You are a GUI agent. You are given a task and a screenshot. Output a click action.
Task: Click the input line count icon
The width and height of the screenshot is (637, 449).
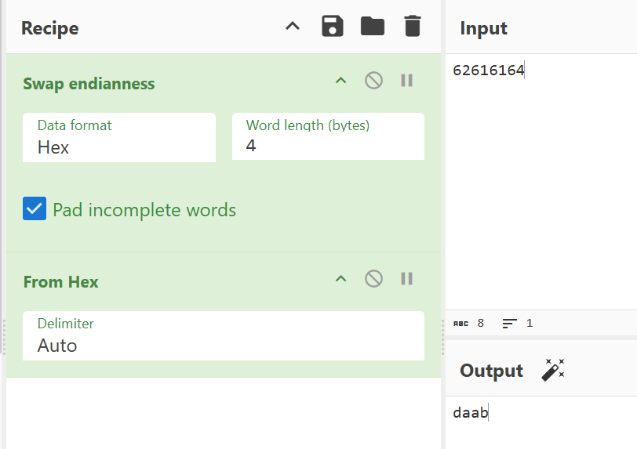click(x=510, y=323)
